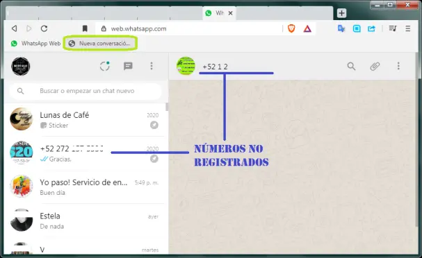Viewport: 422px width, 258px height.
Task: Open the playlist queue icon in toolbar
Action: click(393, 28)
